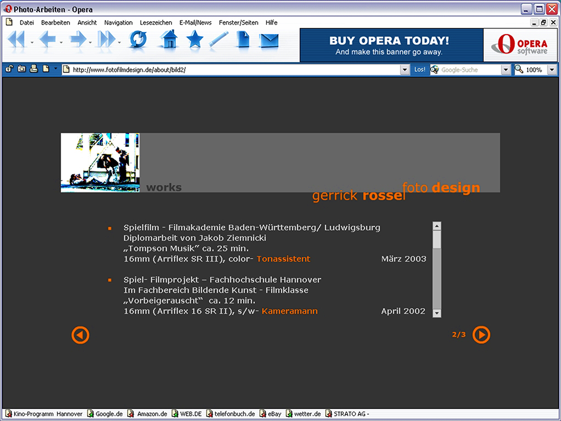Open the Lesezeichen menu
This screenshot has height=421, width=561.
point(156,22)
